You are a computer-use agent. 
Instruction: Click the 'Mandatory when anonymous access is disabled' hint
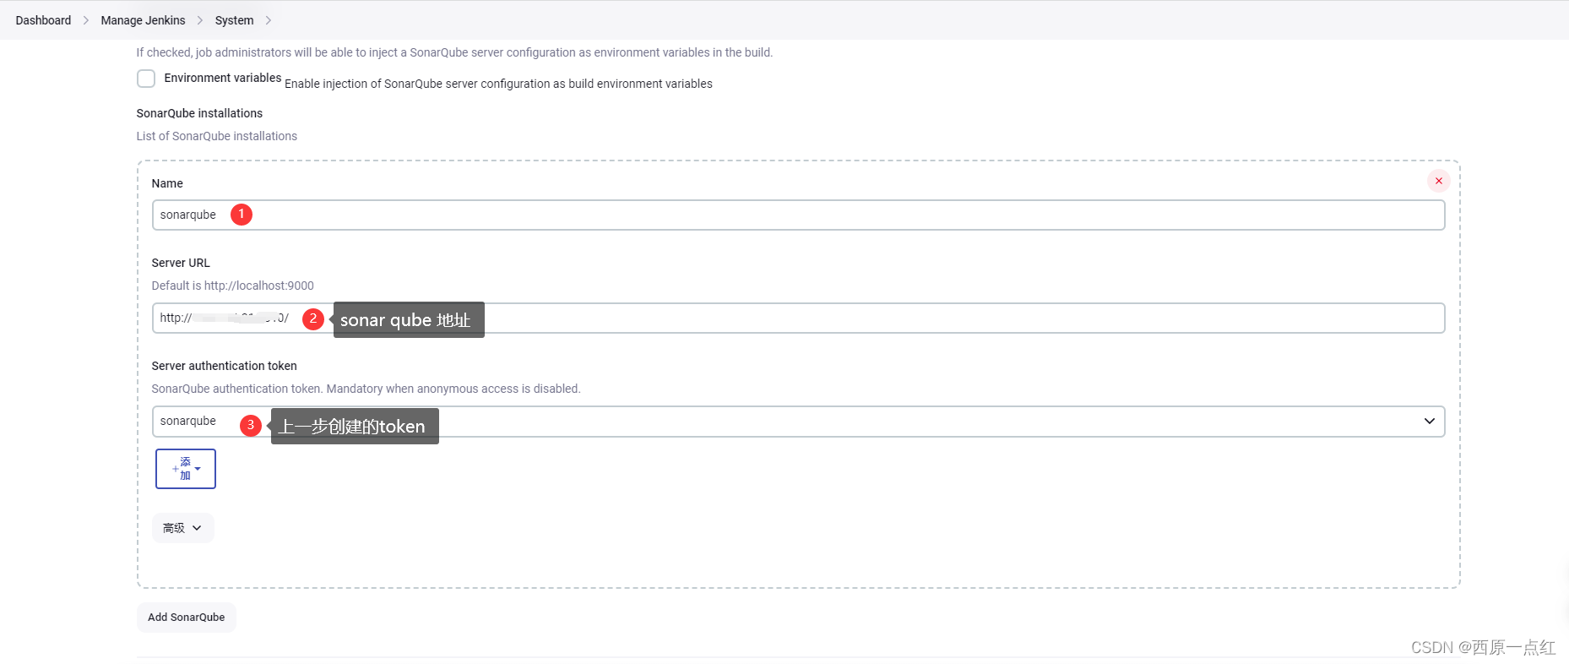(453, 389)
